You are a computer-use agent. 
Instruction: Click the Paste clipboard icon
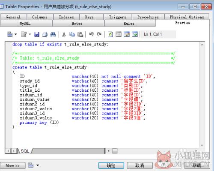click(80, 34)
